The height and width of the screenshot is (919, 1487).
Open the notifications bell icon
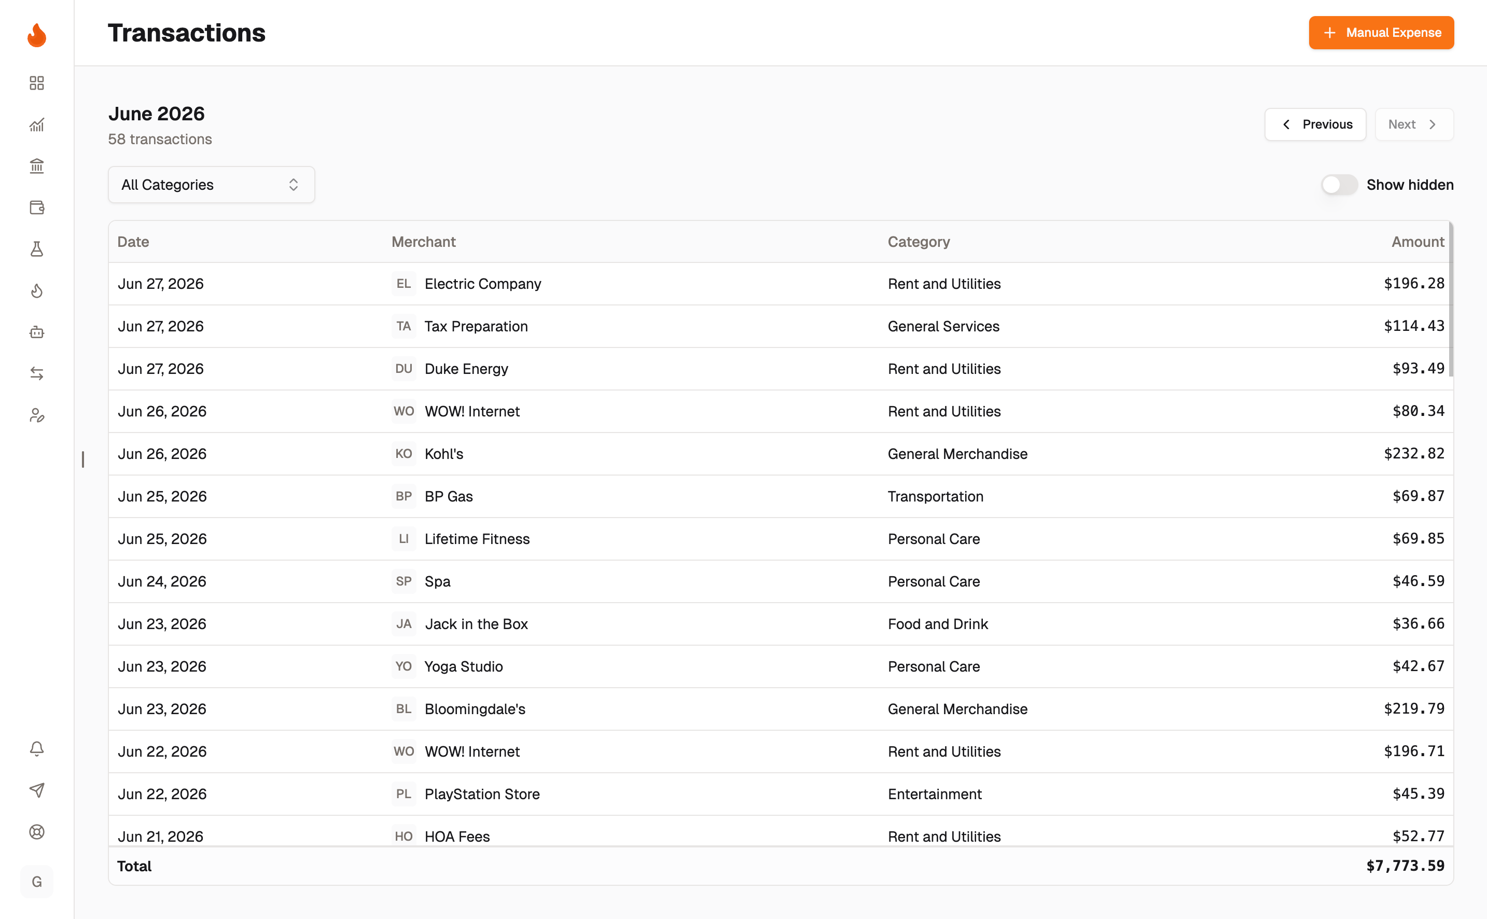tap(36, 748)
